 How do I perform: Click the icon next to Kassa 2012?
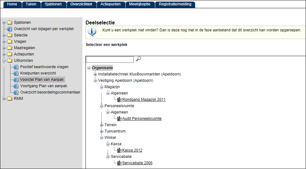coord(120,150)
